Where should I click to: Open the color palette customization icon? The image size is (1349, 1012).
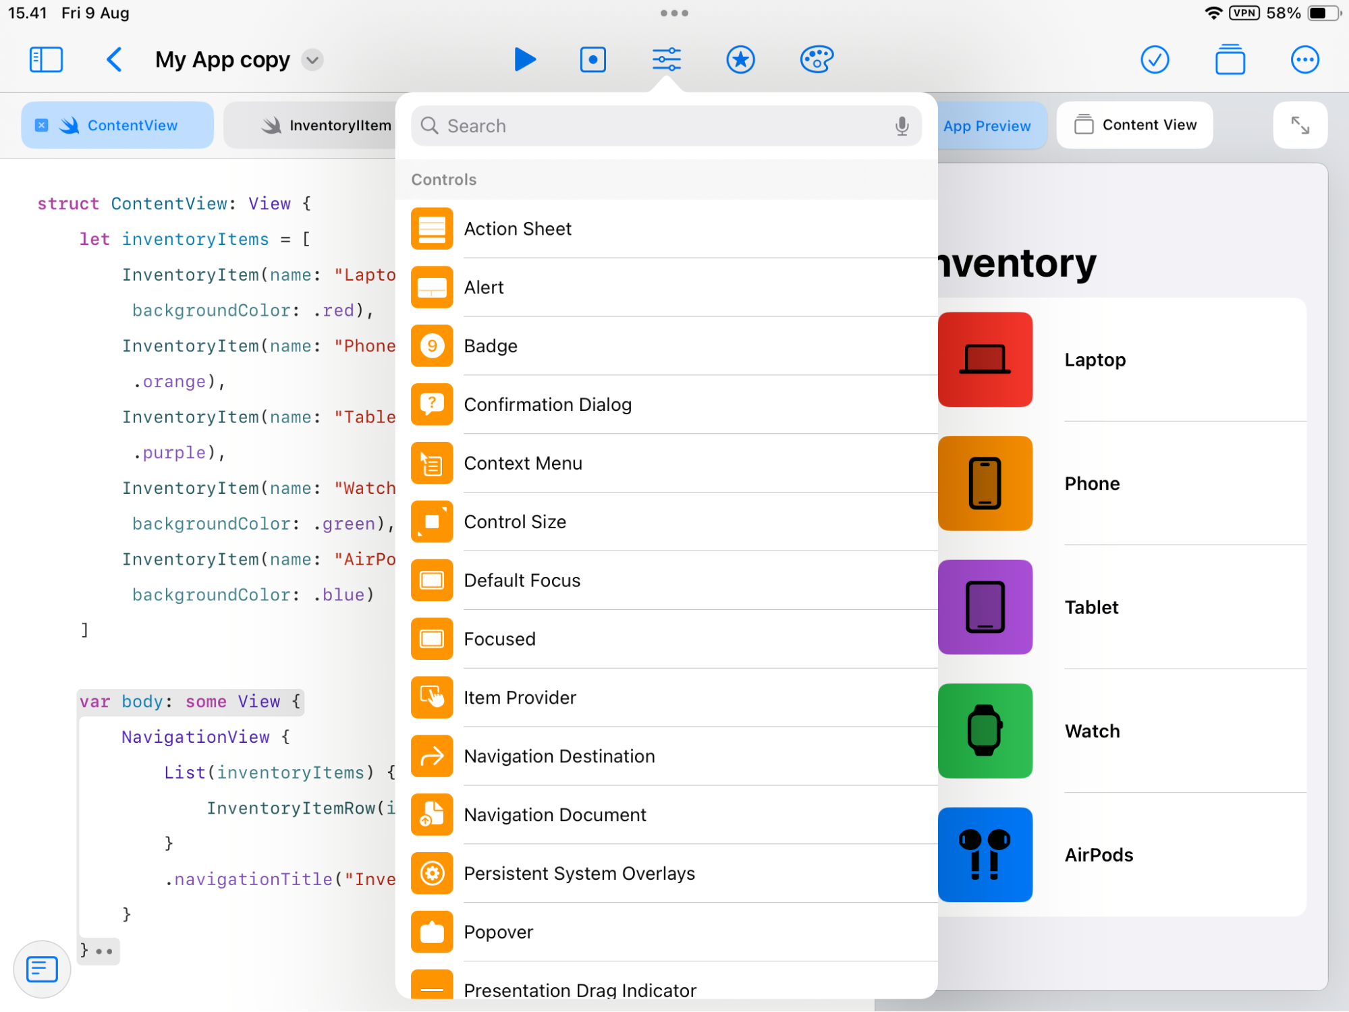tap(817, 59)
